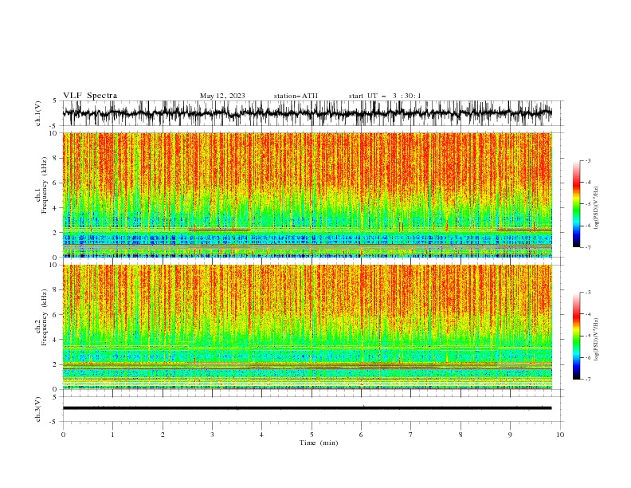631x488 pixels.
Task: Click the ch.2 spectrogram plot area
Action: click(307, 327)
